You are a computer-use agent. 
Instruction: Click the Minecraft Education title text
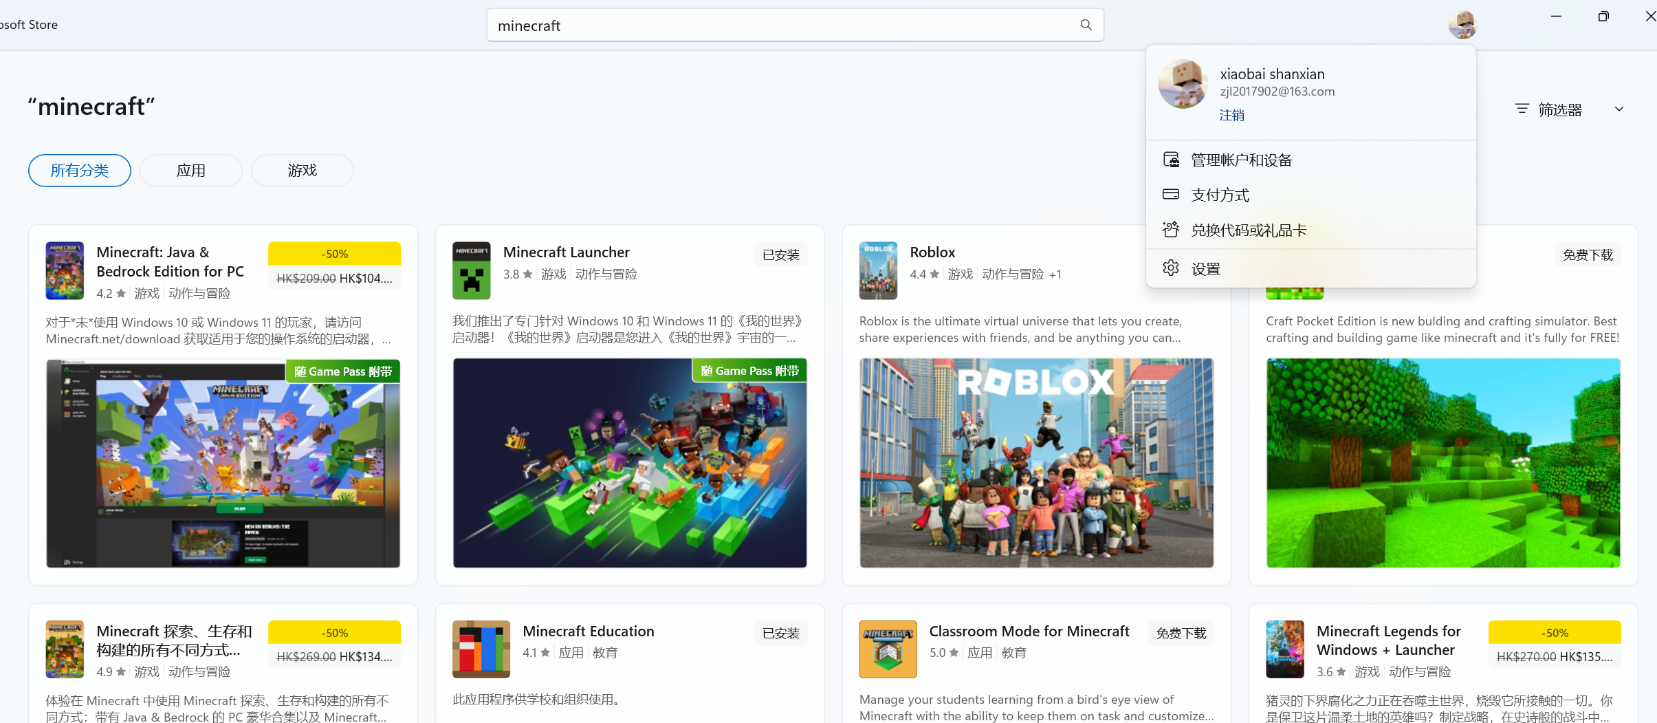tap(589, 631)
